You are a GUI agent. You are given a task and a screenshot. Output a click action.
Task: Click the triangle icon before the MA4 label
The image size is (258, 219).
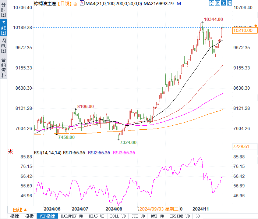click(x=81, y=3)
